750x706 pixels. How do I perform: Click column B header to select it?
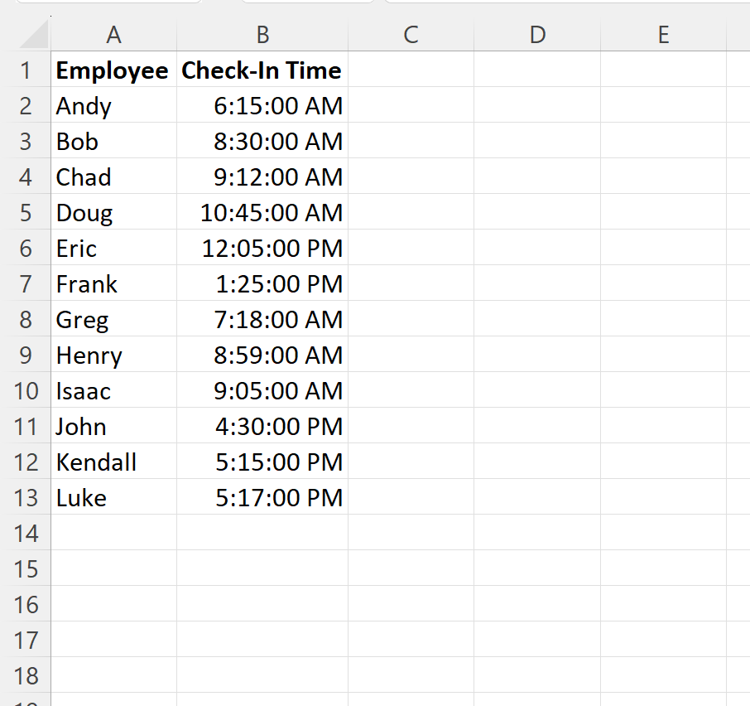tap(262, 35)
